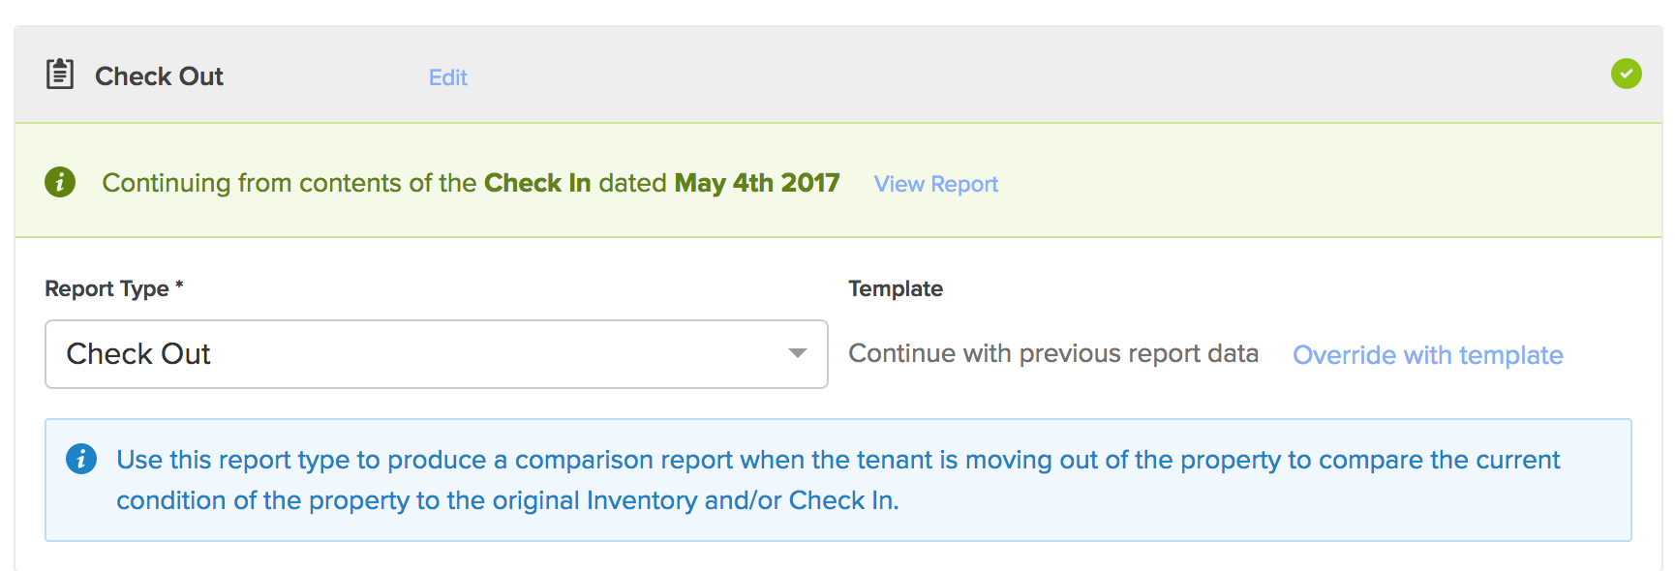The width and height of the screenshot is (1675, 571).
Task: Expand the dropdown arrow next to Check Out
Action: pyautogui.click(x=796, y=354)
